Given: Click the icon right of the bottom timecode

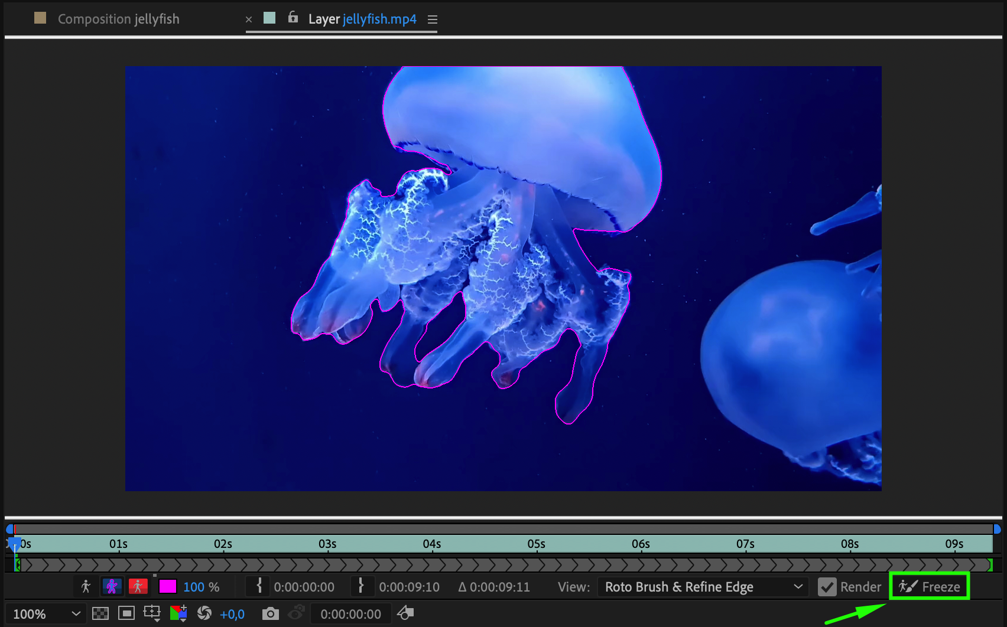Looking at the screenshot, I should point(405,613).
